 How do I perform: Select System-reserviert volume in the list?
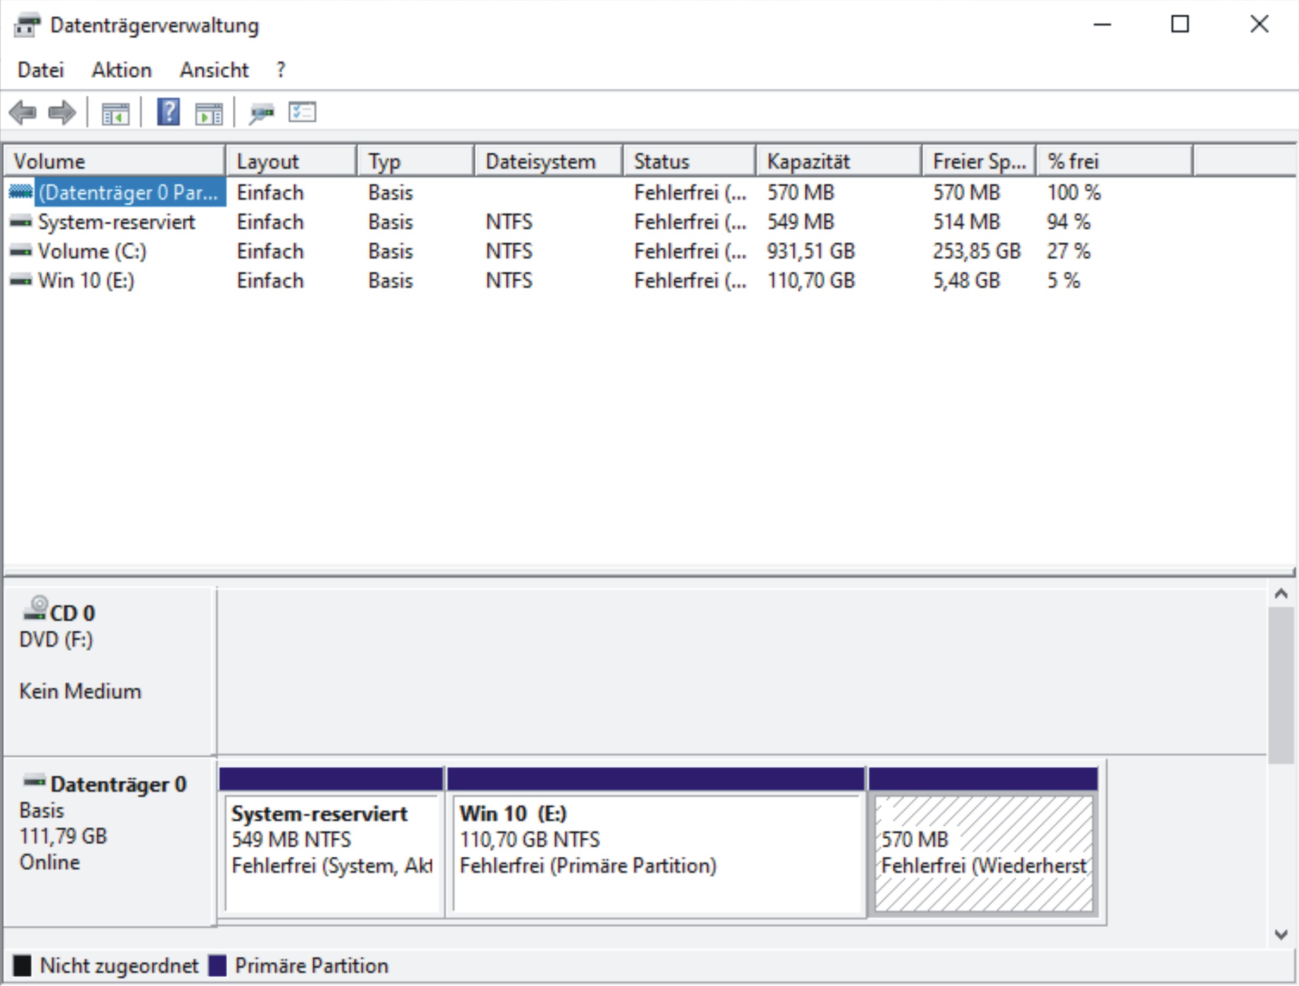click(116, 222)
